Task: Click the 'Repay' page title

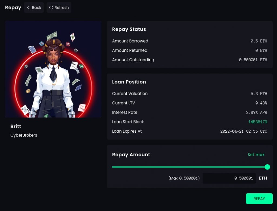Action: (13, 8)
